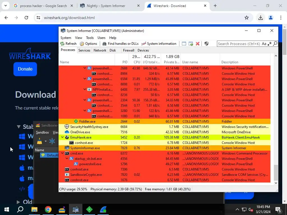Collapse the EmuHawk.exe tree node
287x215 pixels.
62,137
